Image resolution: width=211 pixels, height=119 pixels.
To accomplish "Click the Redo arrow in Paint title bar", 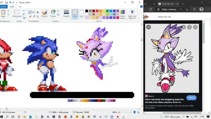I will coord(13,2).
